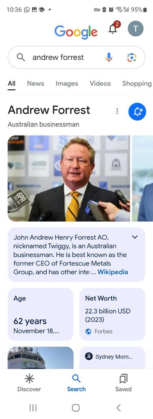The width and height of the screenshot is (153, 419).
Task: Open three-dot menu next to Andrew Forrest
Action: point(117,111)
